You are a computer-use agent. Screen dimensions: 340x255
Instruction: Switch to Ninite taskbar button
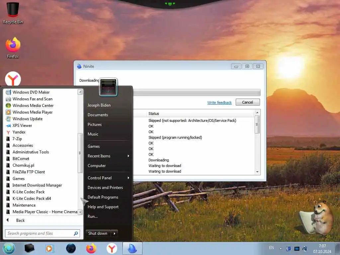tap(132, 248)
